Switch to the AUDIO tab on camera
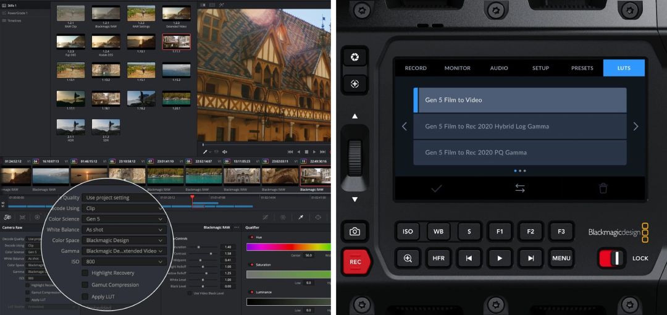The image size is (667, 315). tap(499, 68)
